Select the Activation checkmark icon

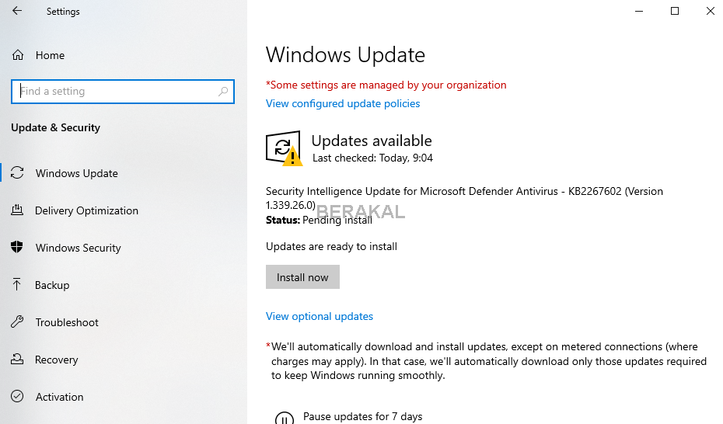(17, 396)
